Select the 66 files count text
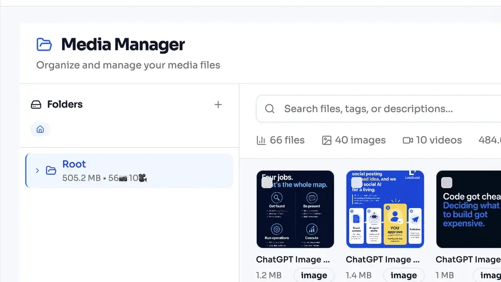The height and width of the screenshot is (282, 501). click(x=287, y=140)
